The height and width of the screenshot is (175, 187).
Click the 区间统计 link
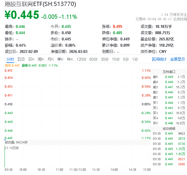point(159,59)
